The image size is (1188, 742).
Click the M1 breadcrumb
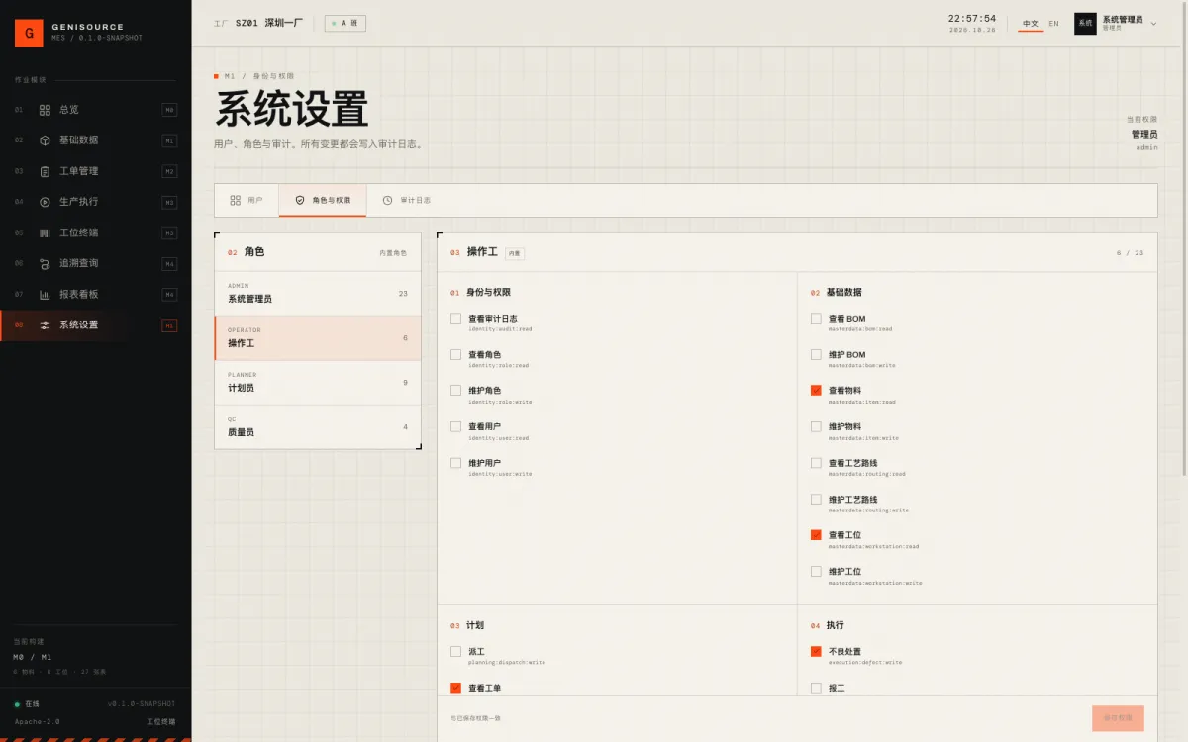click(230, 76)
